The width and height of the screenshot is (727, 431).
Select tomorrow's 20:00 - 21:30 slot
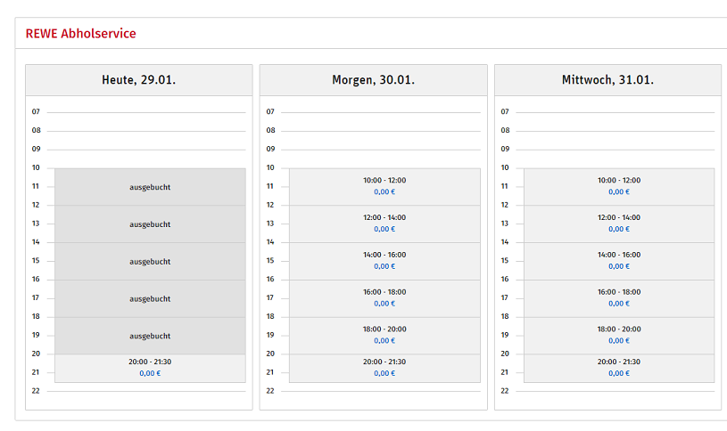pyautogui.click(x=384, y=367)
